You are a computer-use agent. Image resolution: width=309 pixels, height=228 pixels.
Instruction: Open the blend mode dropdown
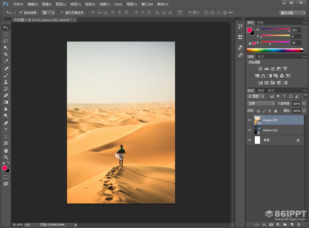261,104
